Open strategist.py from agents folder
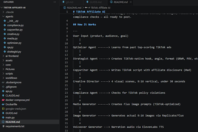The image size is (198, 132). click(14, 52)
